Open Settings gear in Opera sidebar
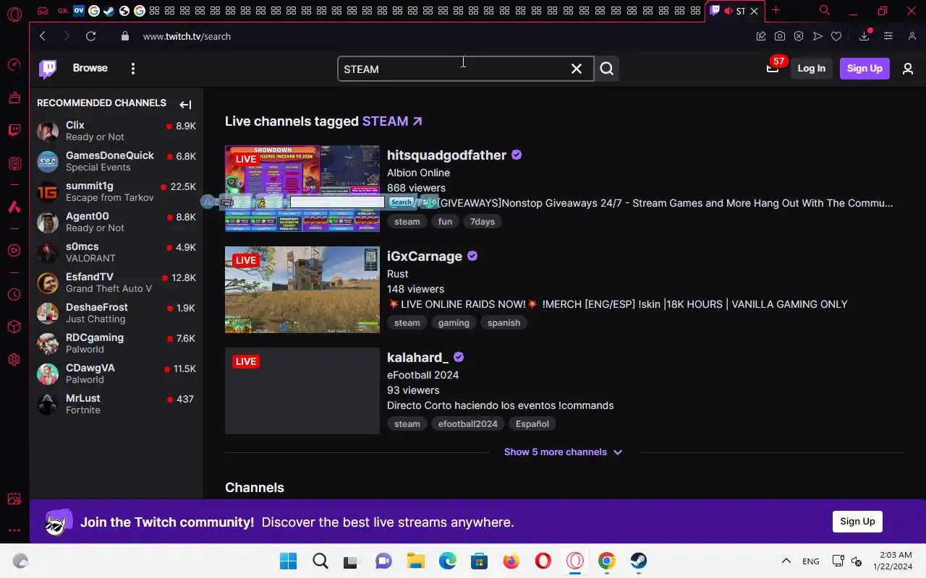926x578 pixels. (x=14, y=359)
